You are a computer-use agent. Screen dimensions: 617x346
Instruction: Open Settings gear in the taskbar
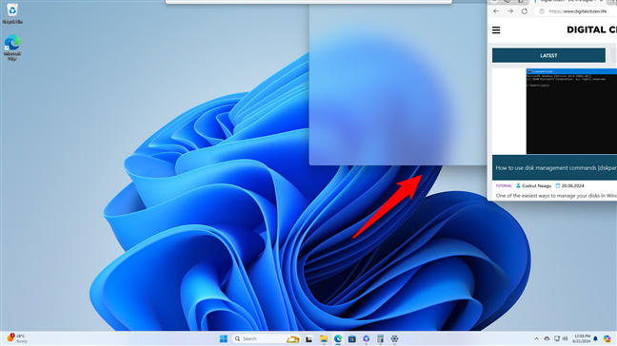click(394, 338)
